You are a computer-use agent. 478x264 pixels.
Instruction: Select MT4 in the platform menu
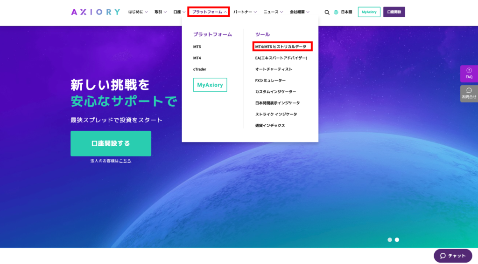tap(197, 58)
